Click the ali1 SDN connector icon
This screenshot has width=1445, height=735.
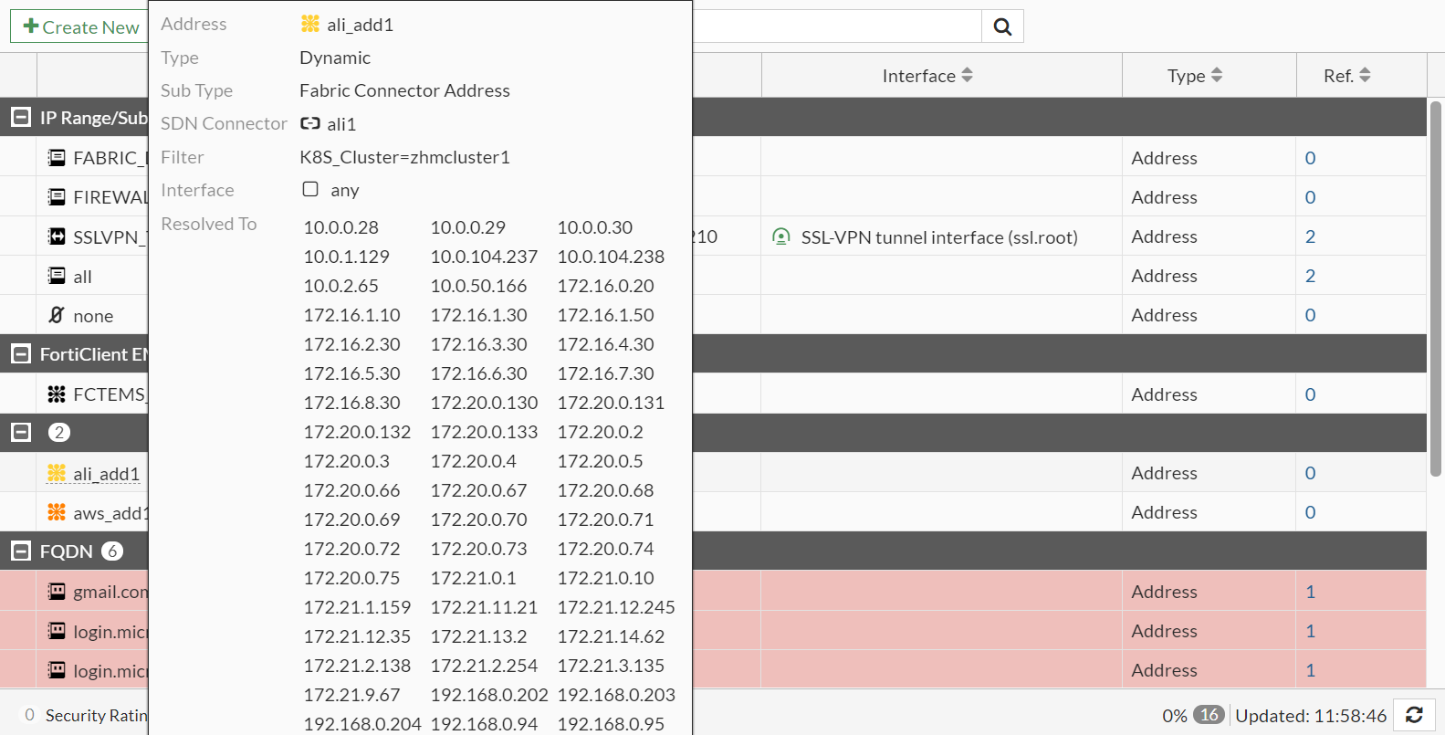tap(310, 123)
